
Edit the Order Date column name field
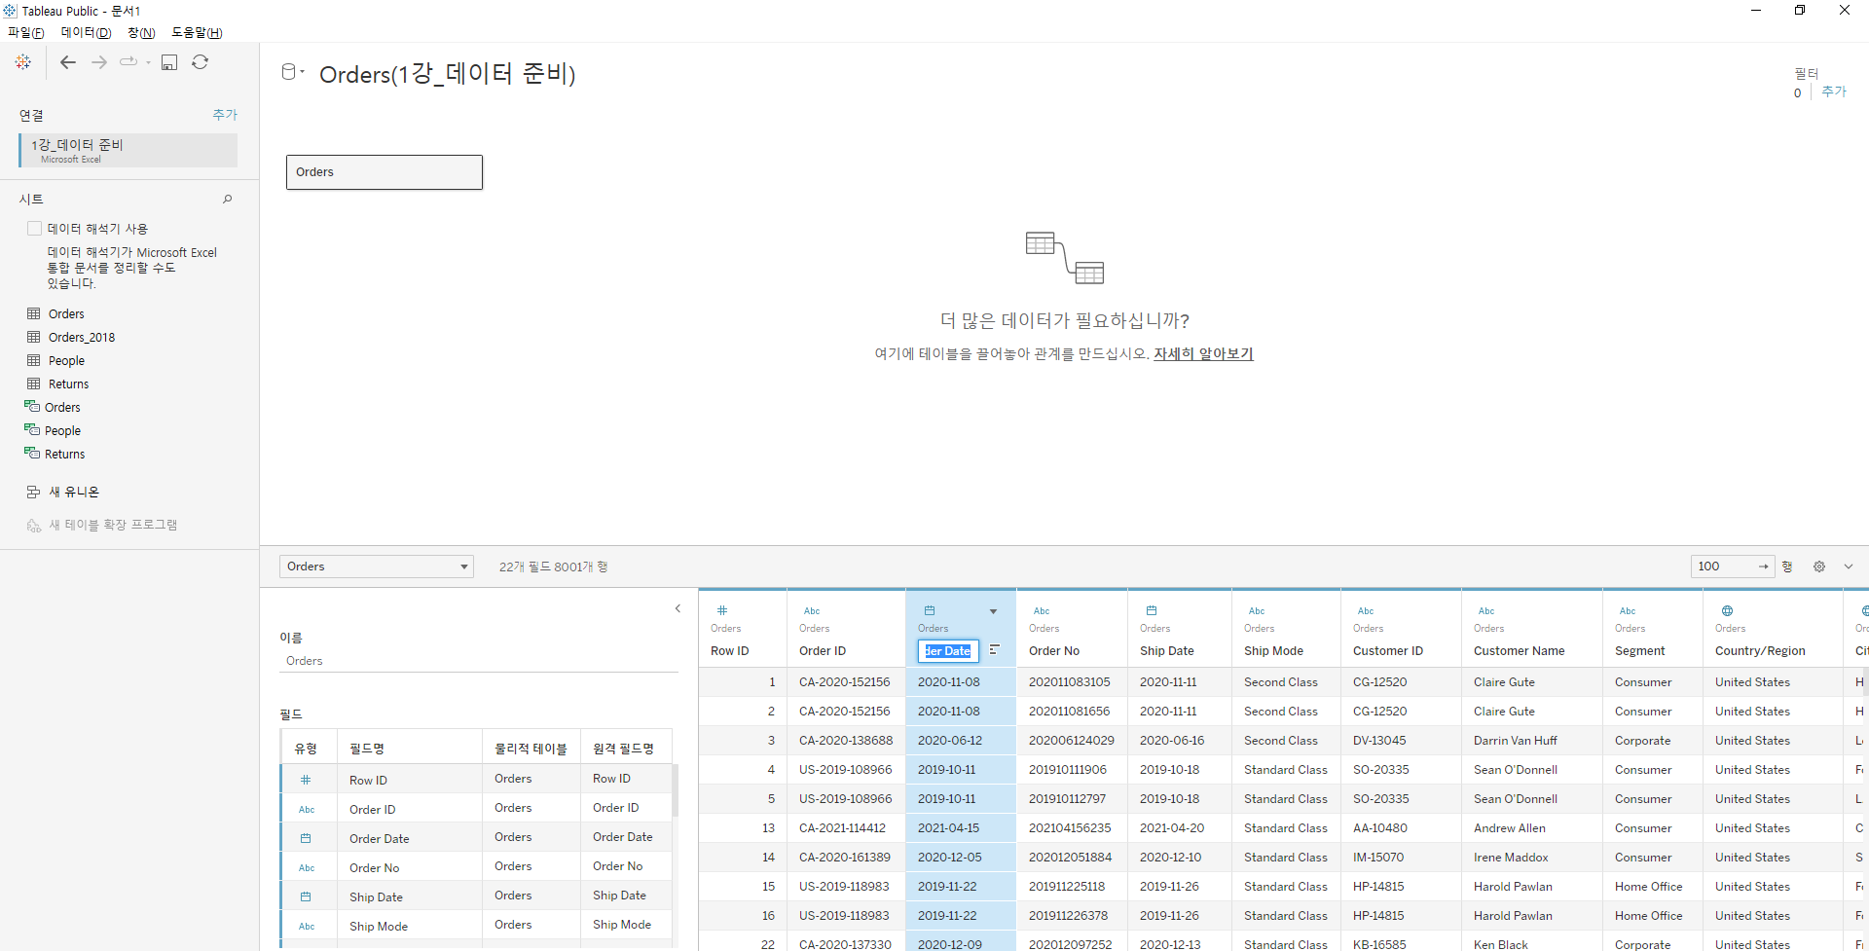pos(948,651)
